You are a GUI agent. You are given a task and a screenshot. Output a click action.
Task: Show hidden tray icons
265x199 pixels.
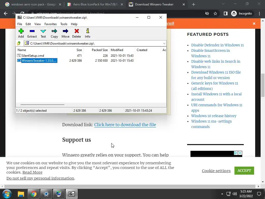222,194
